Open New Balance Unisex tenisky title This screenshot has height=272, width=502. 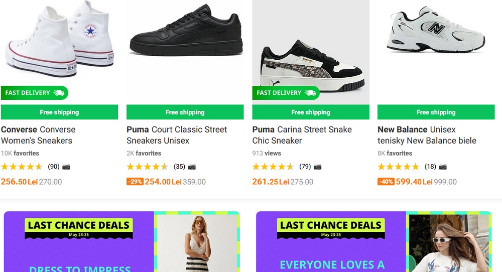(427, 135)
